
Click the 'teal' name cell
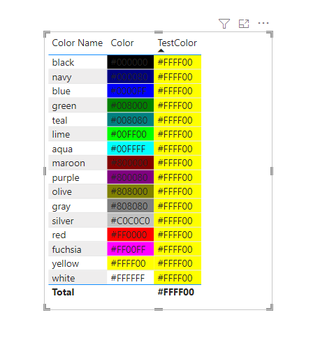point(78,120)
